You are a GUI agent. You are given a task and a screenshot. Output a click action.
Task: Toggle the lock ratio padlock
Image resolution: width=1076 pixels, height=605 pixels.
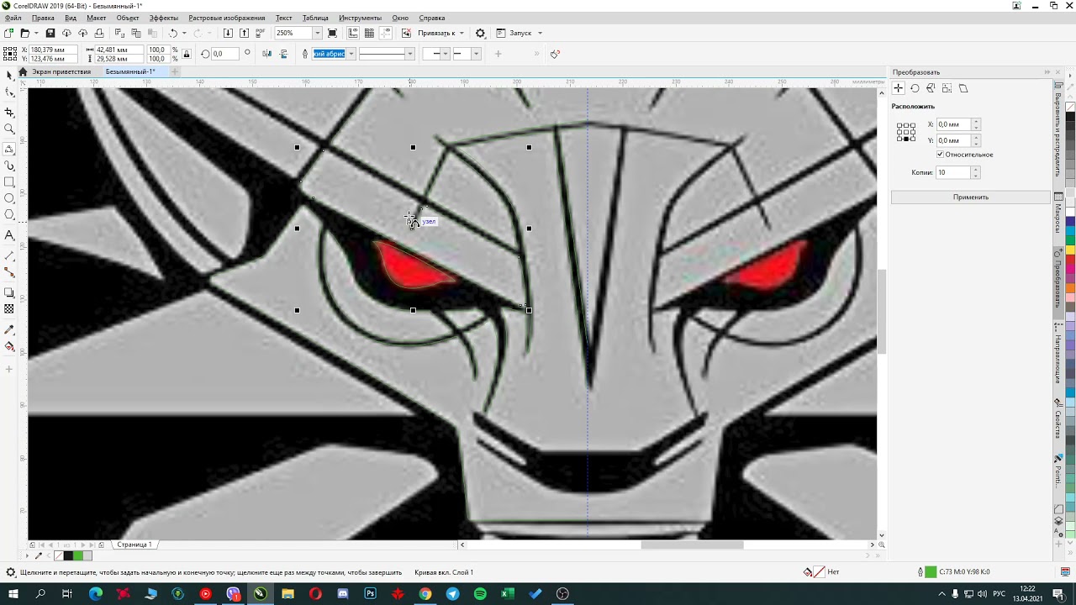point(185,54)
